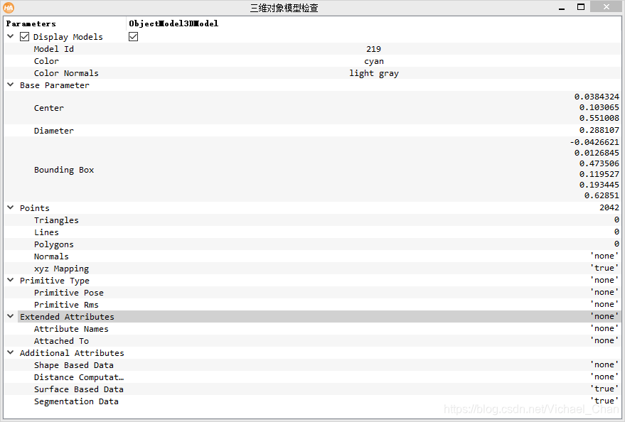Collapse the Display Models tree node
Image resolution: width=625 pixels, height=422 pixels.
click(x=10, y=36)
